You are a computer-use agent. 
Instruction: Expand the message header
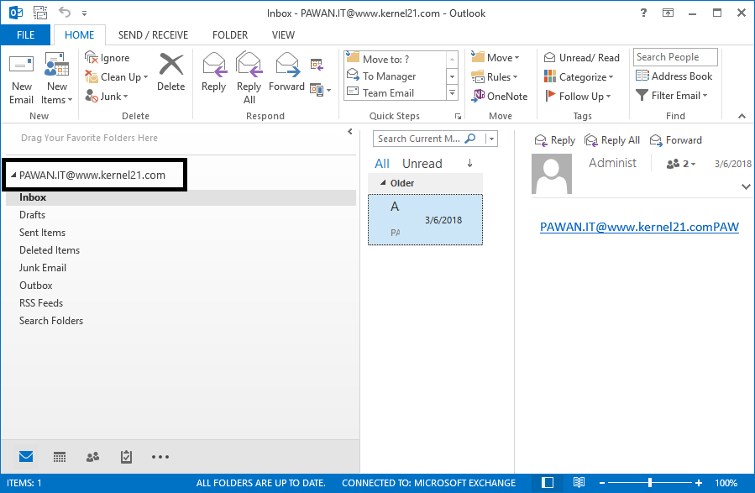pos(746,186)
